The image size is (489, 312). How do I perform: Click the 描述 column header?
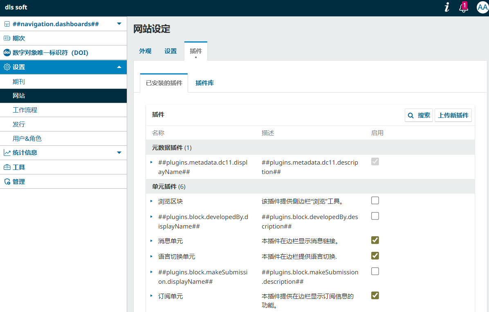267,133
